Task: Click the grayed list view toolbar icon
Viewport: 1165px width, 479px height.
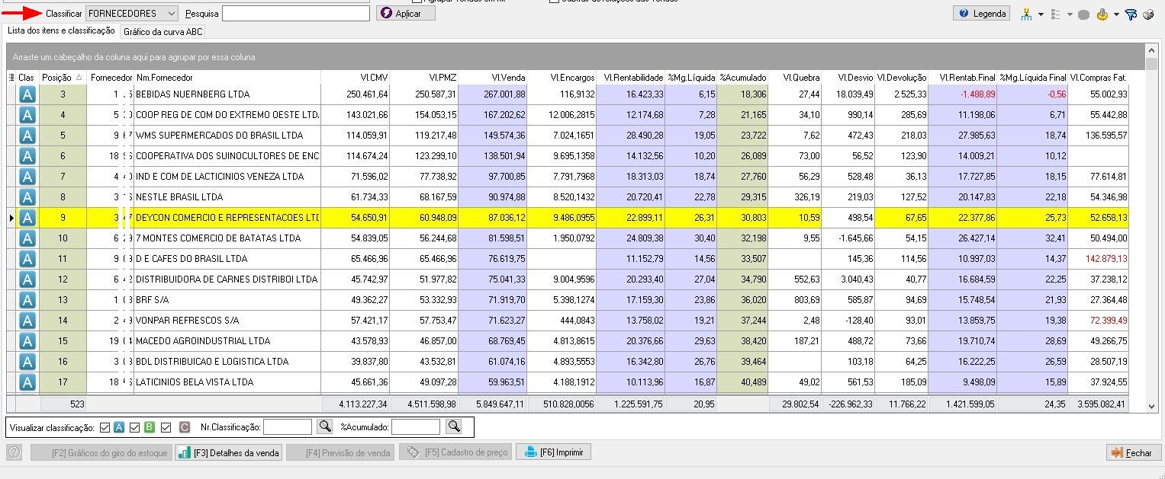Action: click(x=1056, y=14)
